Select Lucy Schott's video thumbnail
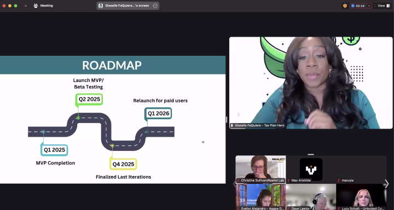Image resolution: width=394 pixels, height=210 pixels. pyautogui.click(x=361, y=197)
